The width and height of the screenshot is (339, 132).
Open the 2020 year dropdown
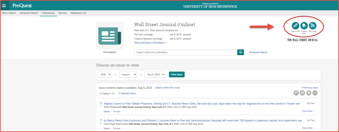(105, 74)
